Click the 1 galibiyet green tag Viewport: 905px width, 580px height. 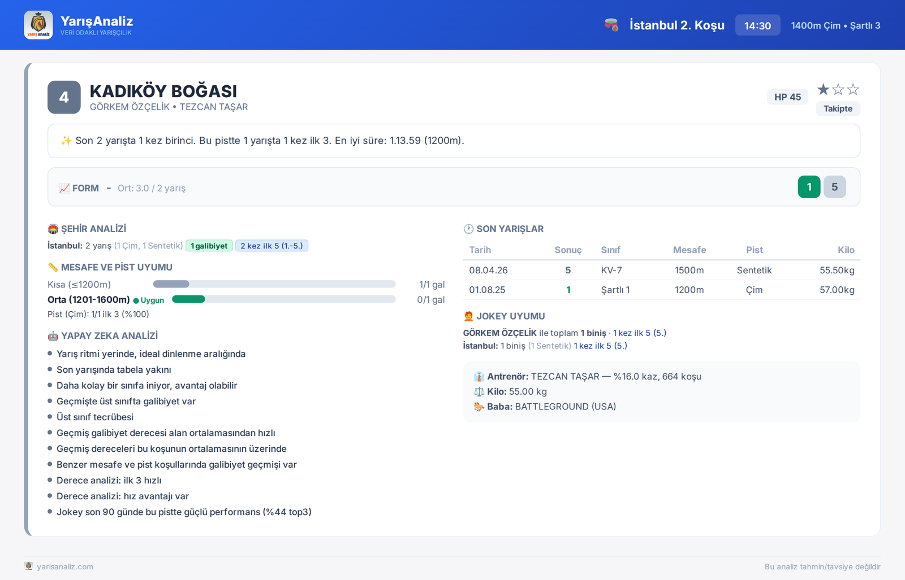(209, 246)
